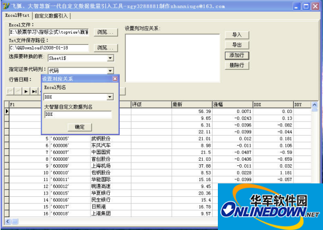The width and height of the screenshot is (323, 230).
Task: Click the 删除行 button
Action: [x=237, y=66]
